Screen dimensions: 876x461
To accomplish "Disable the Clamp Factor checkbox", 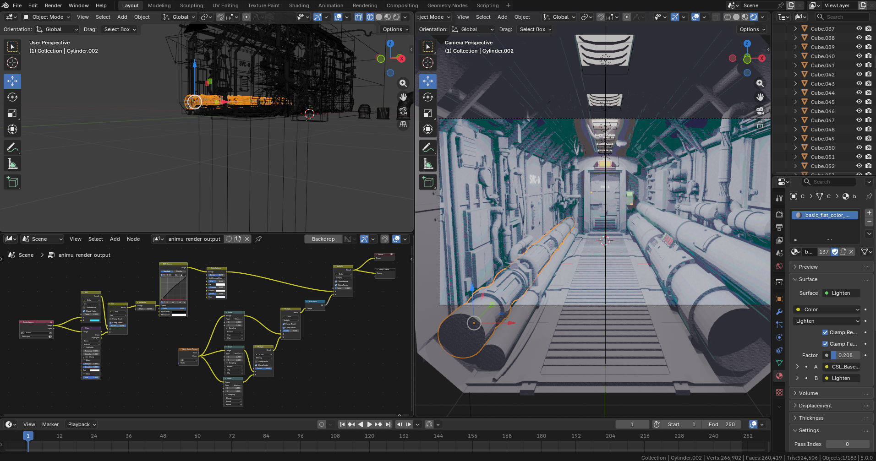I will 825,344.
